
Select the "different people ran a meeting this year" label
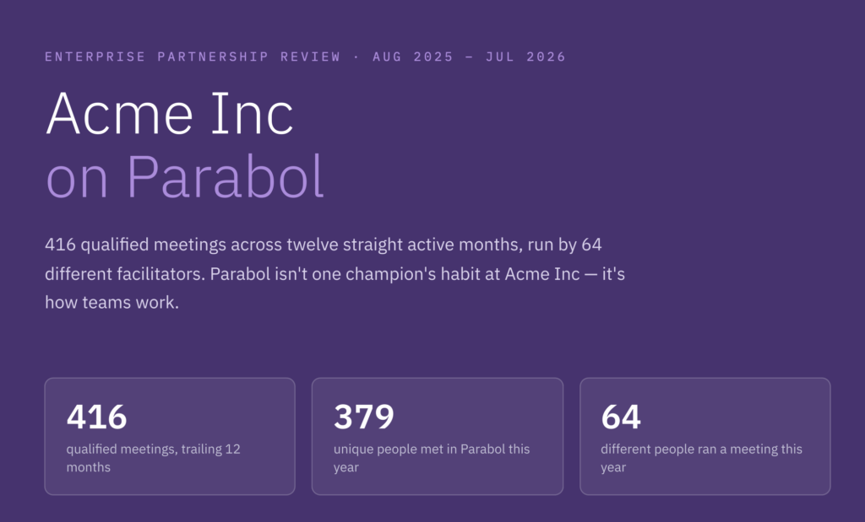701,458
